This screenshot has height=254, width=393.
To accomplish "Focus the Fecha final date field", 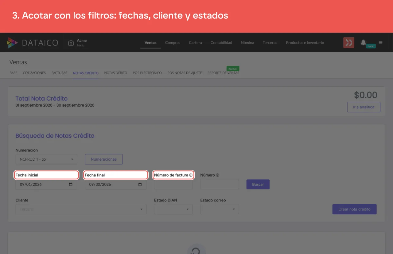I will (116, 184).
